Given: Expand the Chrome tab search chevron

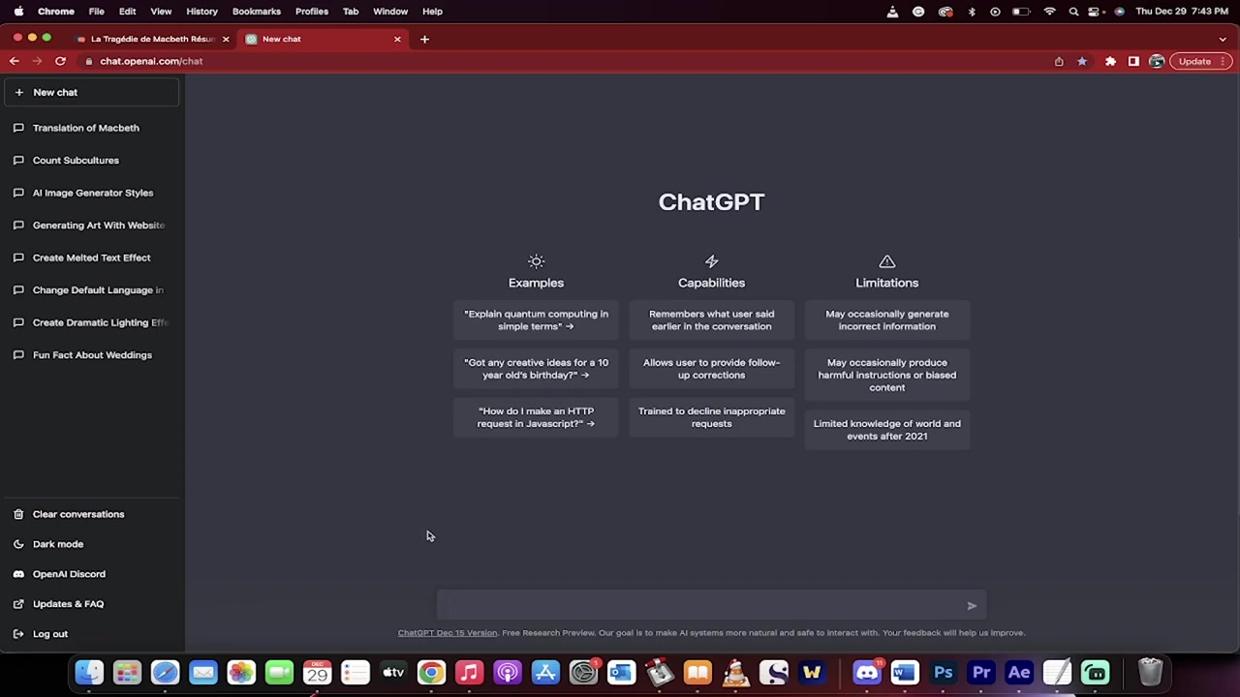Looking at the screenshot, I should (x=1223, y=39).
